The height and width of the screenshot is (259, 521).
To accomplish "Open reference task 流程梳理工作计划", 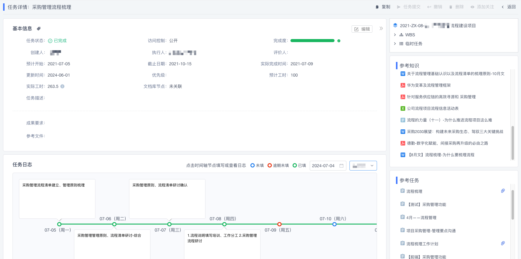I will click(x=422, y=244).
